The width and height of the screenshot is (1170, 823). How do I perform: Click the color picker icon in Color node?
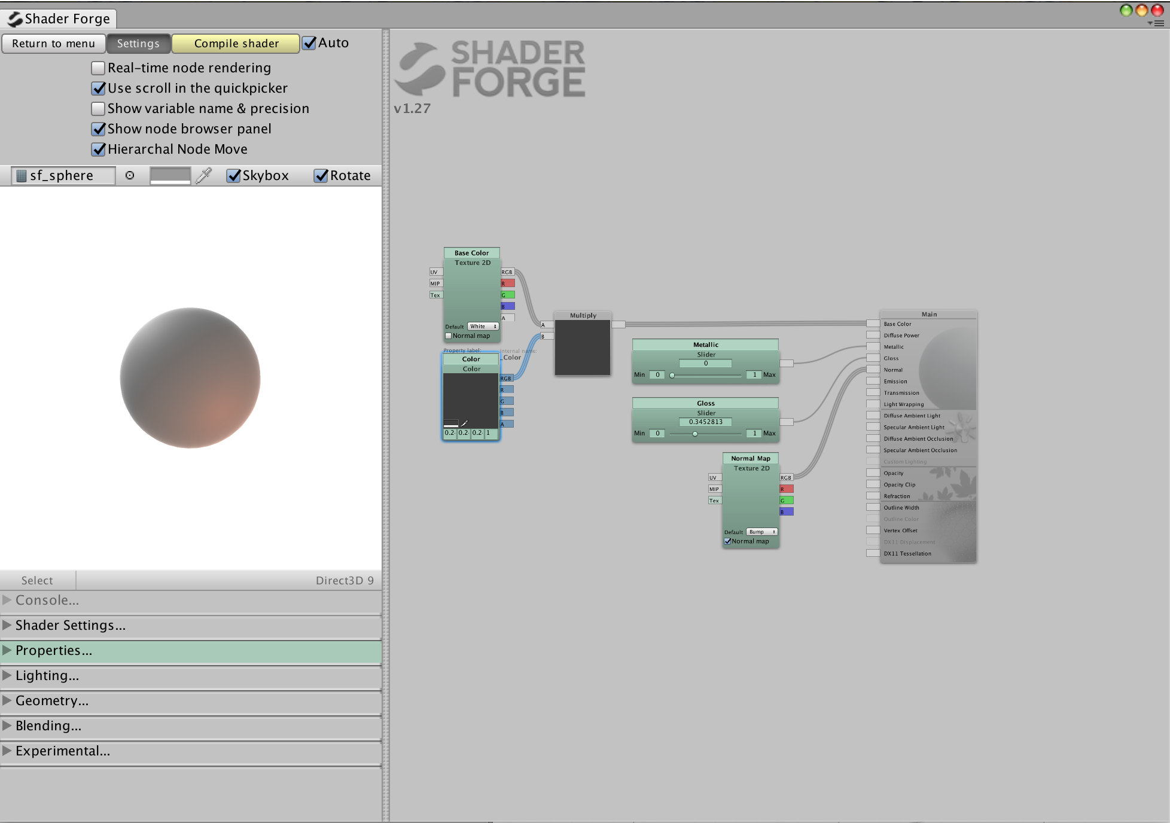pos(464,423)
